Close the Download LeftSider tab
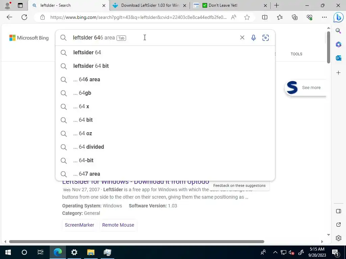This screenshot has height=259, width=346. [x=185, y=5]
